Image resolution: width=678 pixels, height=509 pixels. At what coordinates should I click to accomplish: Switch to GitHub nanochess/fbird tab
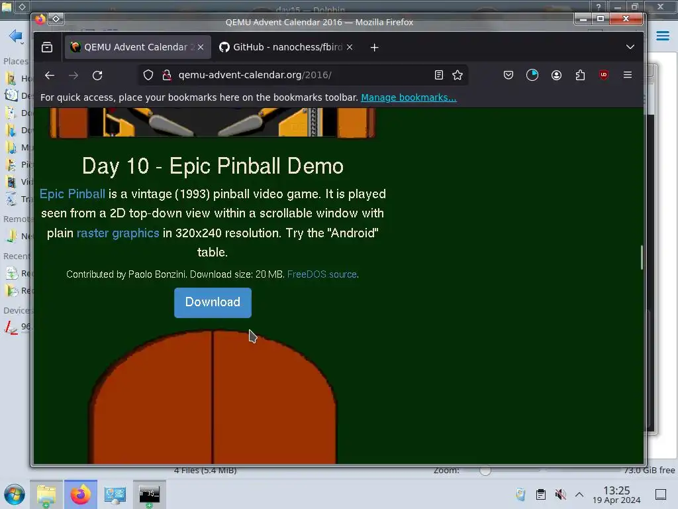(x=286, y=47)
